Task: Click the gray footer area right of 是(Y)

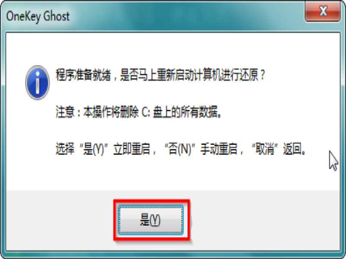Action: pos(265,220)
